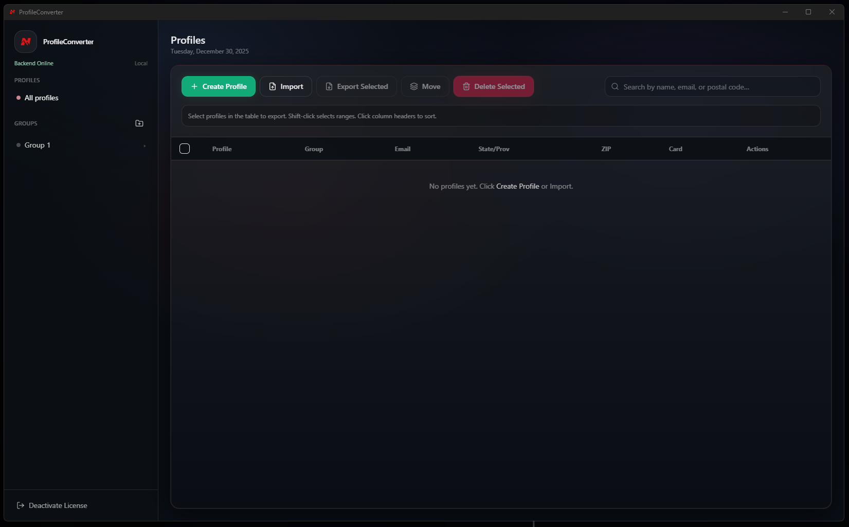Expand Group 1 using its chevron
Screen dimensions: 849x527
pyautogui.click(x=144, y=147)
